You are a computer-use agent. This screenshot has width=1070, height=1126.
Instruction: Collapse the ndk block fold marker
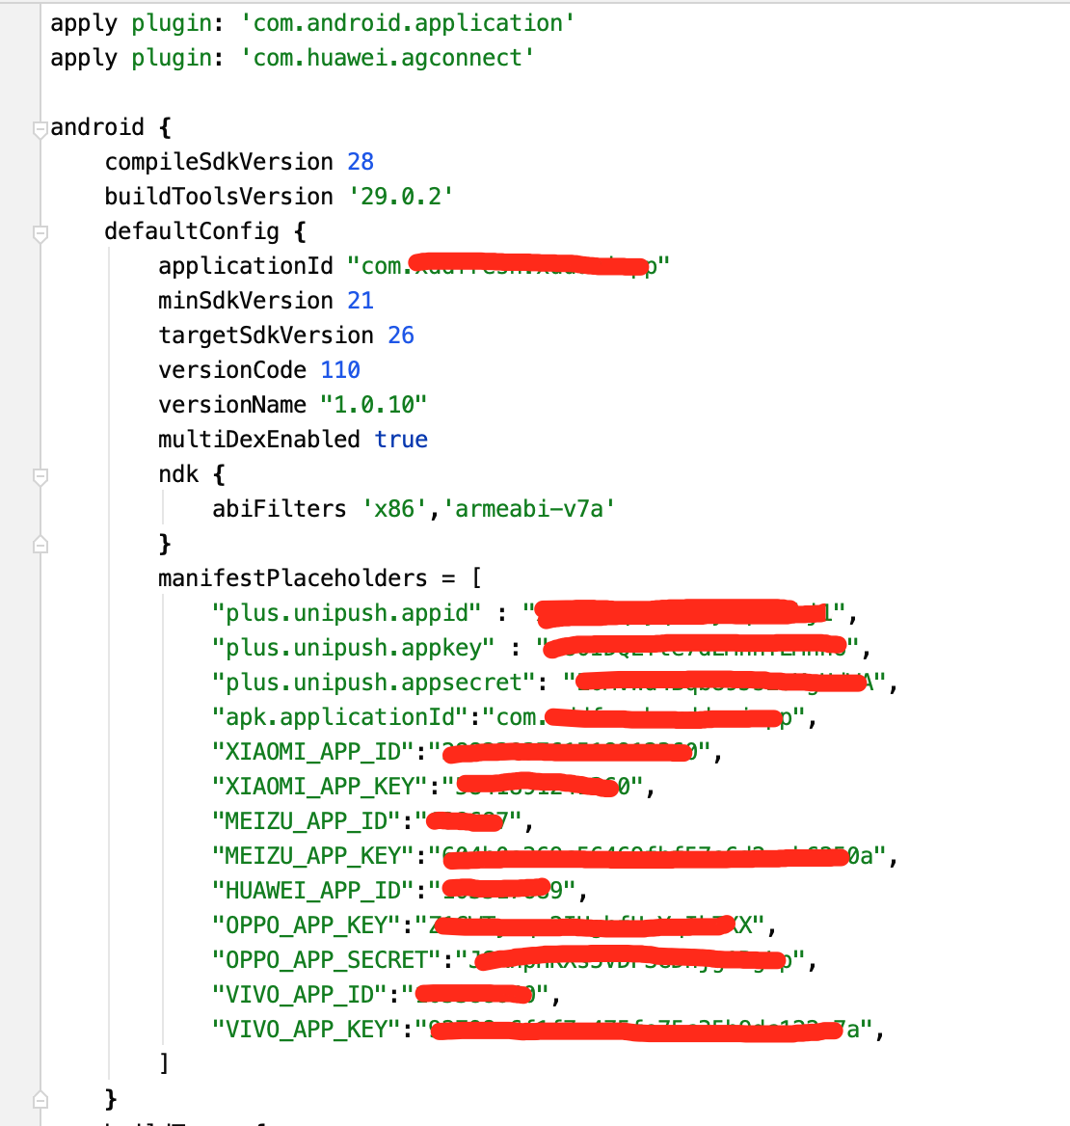pyautogui.click(x=40, y=475)
